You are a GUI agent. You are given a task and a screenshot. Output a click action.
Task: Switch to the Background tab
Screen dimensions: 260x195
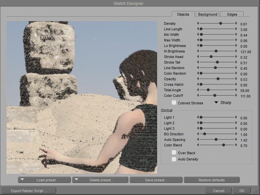coord(207,14)
